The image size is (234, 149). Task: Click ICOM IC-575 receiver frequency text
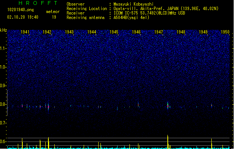tap(149, 13)
